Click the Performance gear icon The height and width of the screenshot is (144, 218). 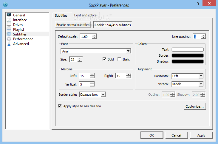[9, 39]
